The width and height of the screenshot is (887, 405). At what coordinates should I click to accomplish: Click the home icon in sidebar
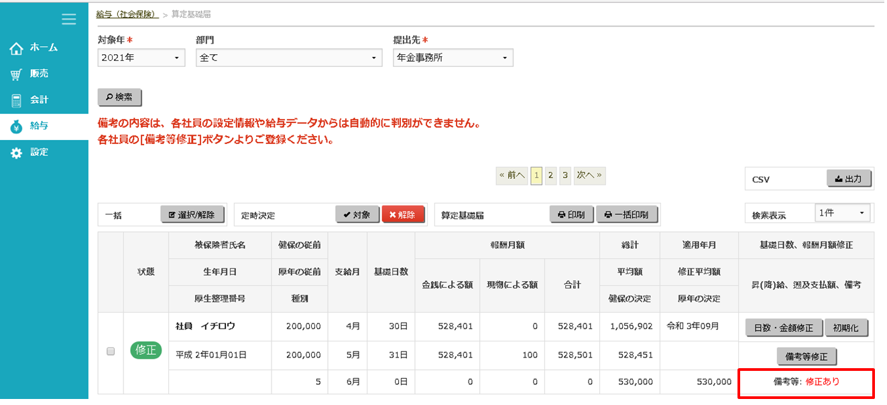click(x=16, y=48)
